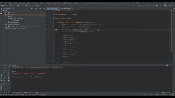Open the Project view dropdown
175x98 pixels.
point(9,8)
